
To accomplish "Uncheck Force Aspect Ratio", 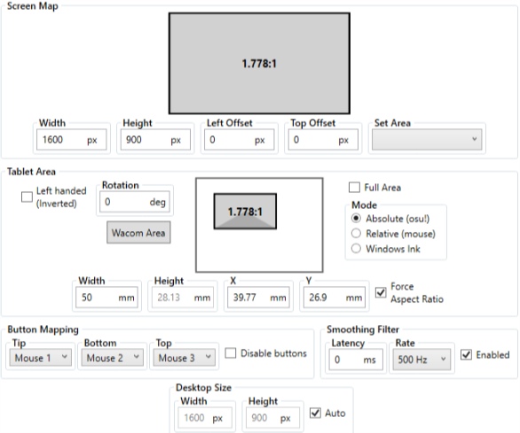I will [x=381, y=292].
